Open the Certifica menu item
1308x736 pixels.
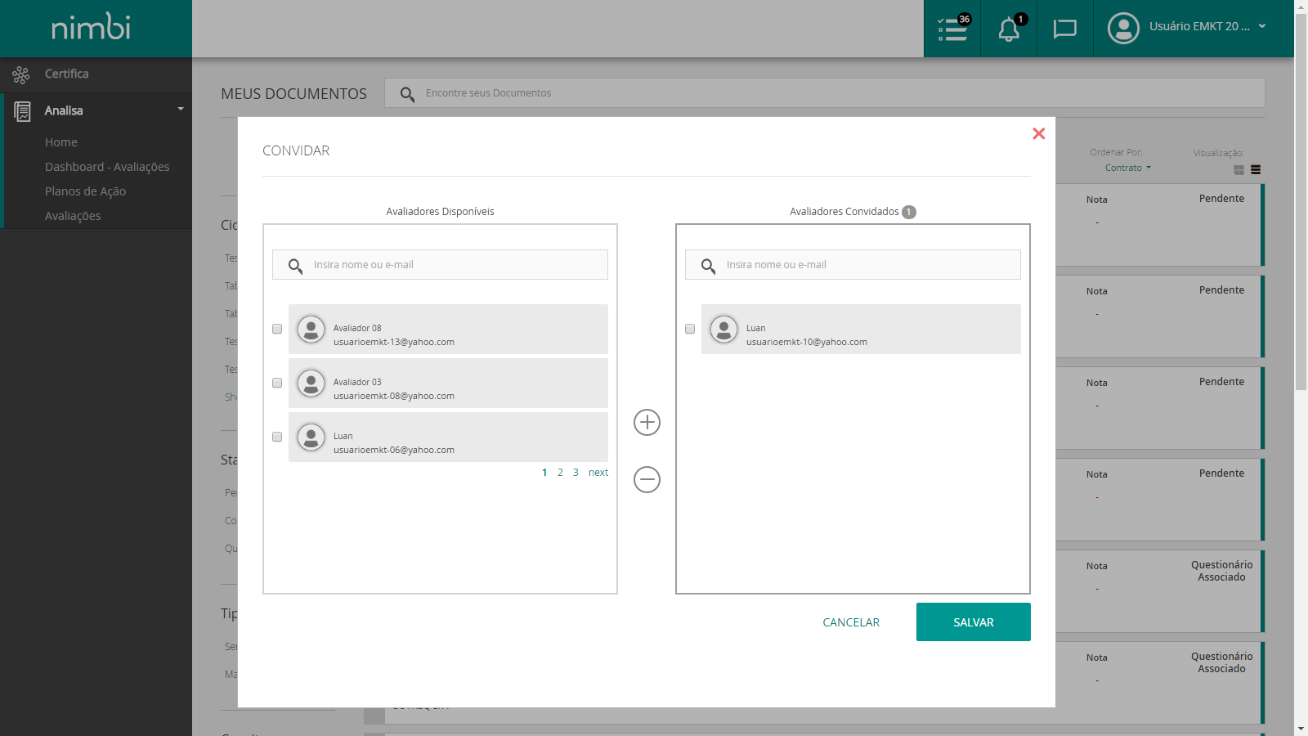pos(66,74)
